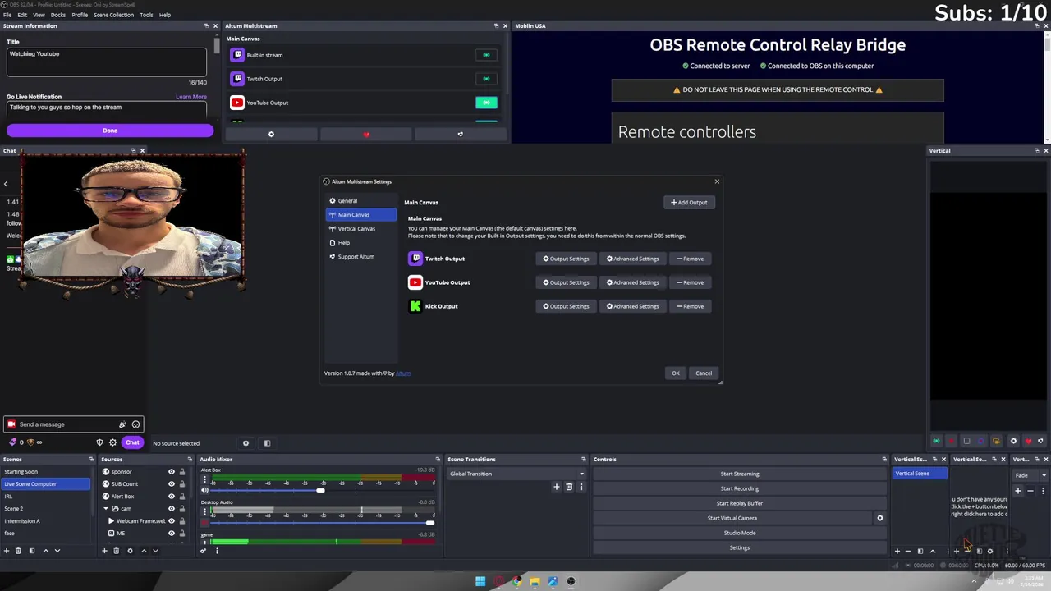The image size is (1051, 591).
Task: Remove the Kick Output
Action: point(690,306)
